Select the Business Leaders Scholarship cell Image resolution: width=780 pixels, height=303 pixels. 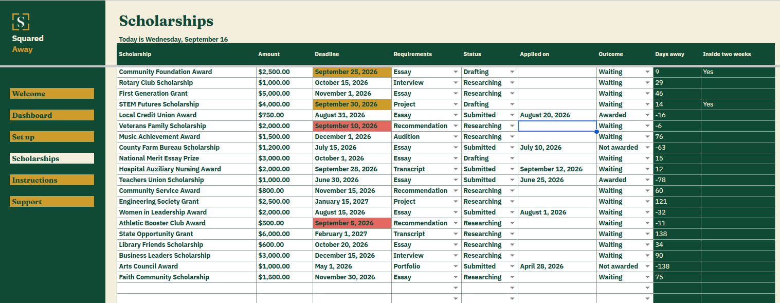[187, 256]
